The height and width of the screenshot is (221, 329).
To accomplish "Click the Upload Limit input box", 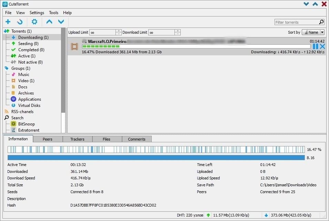I will pos(103,32).
